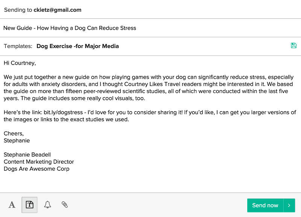
Task: Click on the Cheers sign-off line
Action: click(14, 134)
